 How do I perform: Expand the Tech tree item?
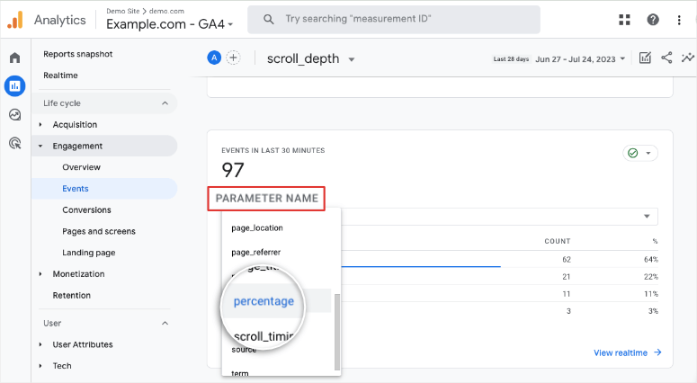coord(40,366)
